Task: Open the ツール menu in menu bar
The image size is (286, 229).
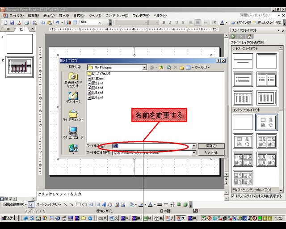Action: point(95,16)
